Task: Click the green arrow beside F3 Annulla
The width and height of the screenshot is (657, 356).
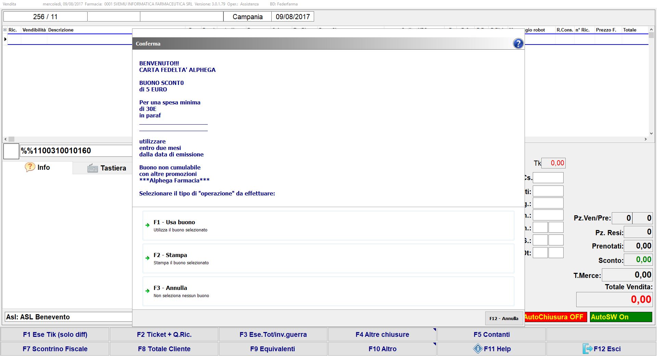Action: tap(147, 291)
